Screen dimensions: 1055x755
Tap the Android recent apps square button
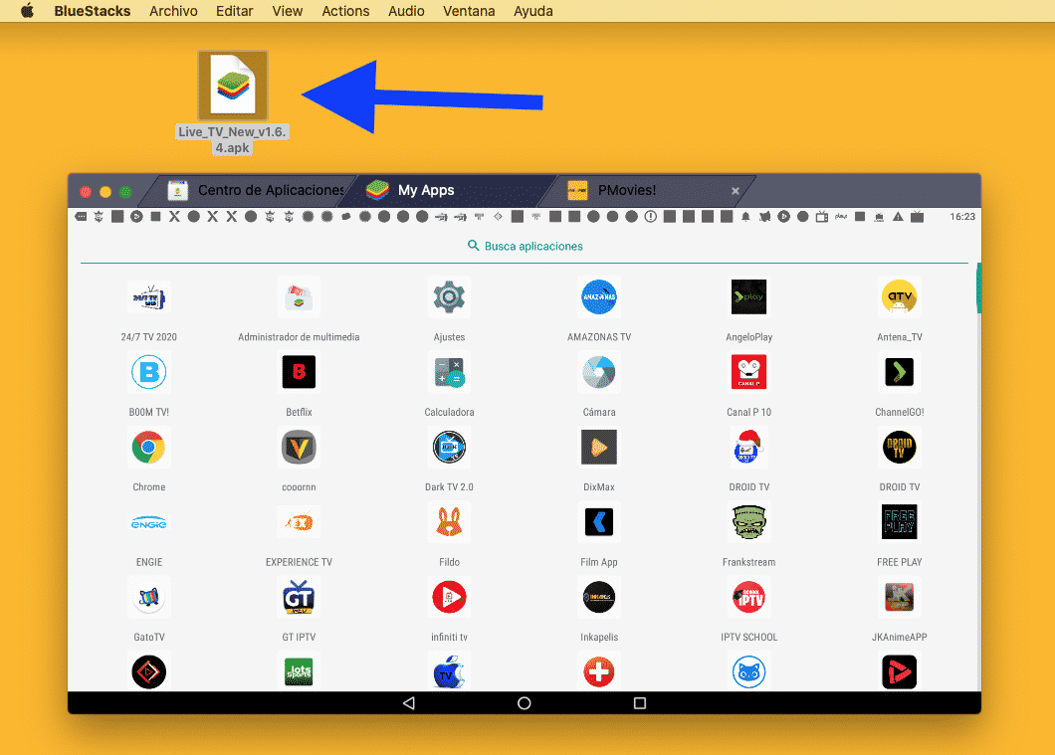[x=640, y=703]
